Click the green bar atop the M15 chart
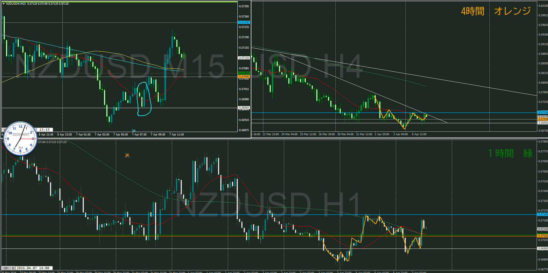The height and width of the screenshot is (273, 548). click(120, 2)
